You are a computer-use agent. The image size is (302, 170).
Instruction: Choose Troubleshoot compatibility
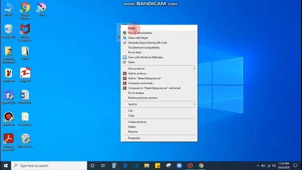(x=159, y=47)
